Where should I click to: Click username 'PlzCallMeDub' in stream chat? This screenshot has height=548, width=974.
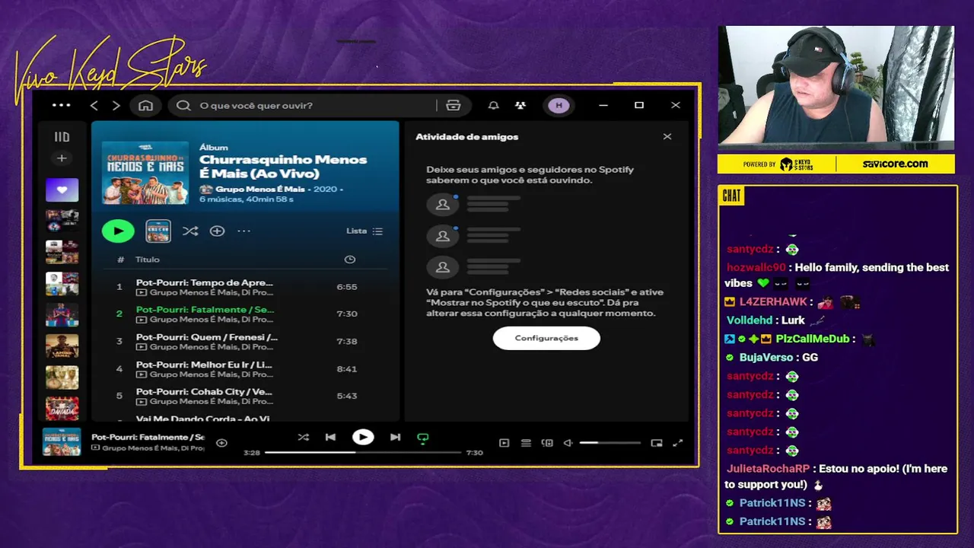(x=813, y=339)
